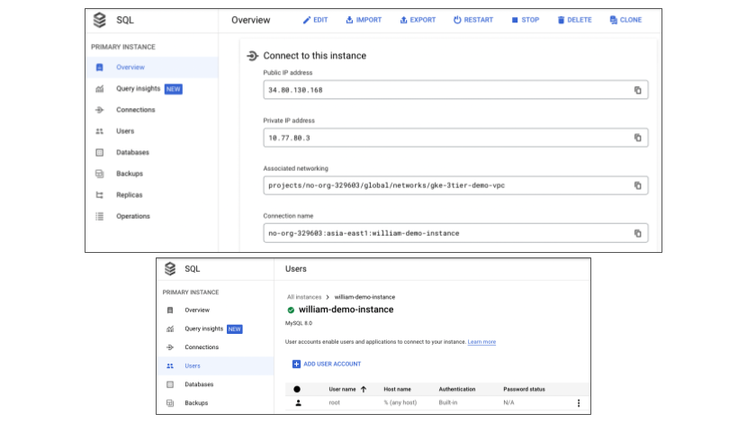Click Databases icon in Users window sidebar

pos(170,384)
